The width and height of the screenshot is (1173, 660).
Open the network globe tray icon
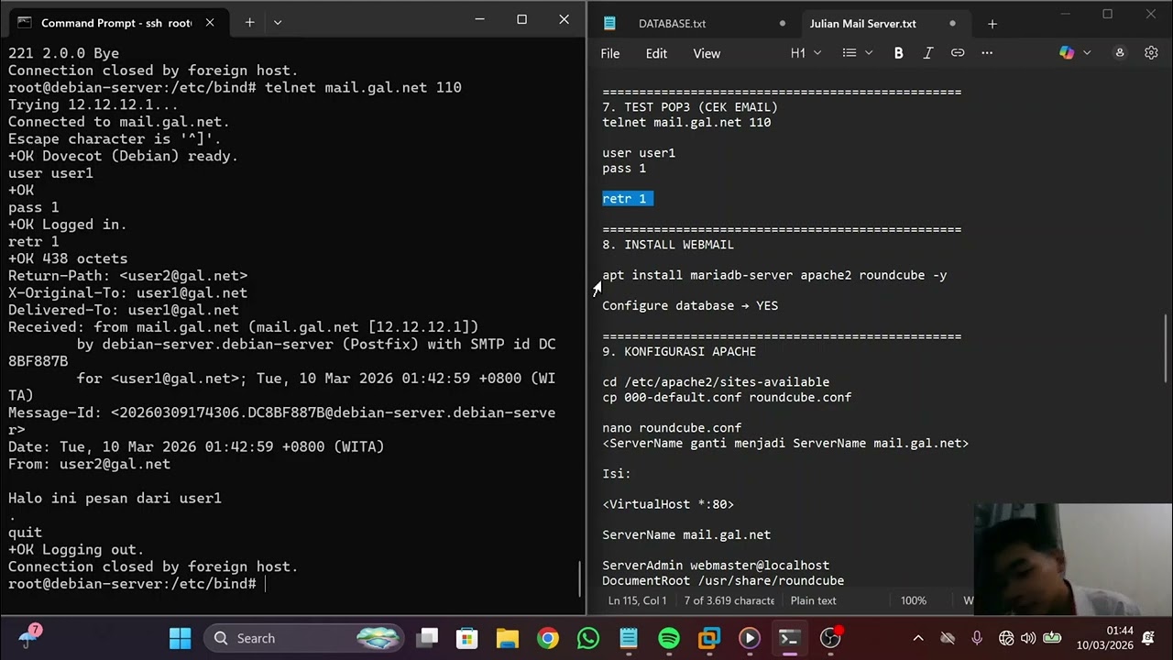click(x=1006, y=638)
